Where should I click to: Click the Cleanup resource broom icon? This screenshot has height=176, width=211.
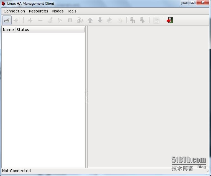pyautogui.click(x=50, y=20)
